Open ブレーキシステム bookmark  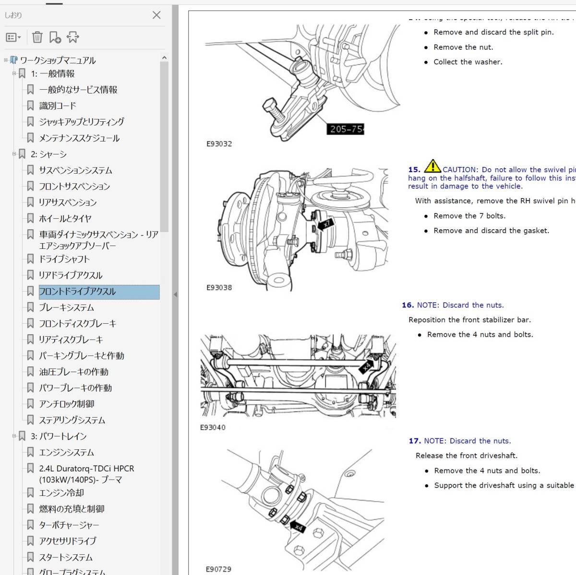[x=67, y=308]
